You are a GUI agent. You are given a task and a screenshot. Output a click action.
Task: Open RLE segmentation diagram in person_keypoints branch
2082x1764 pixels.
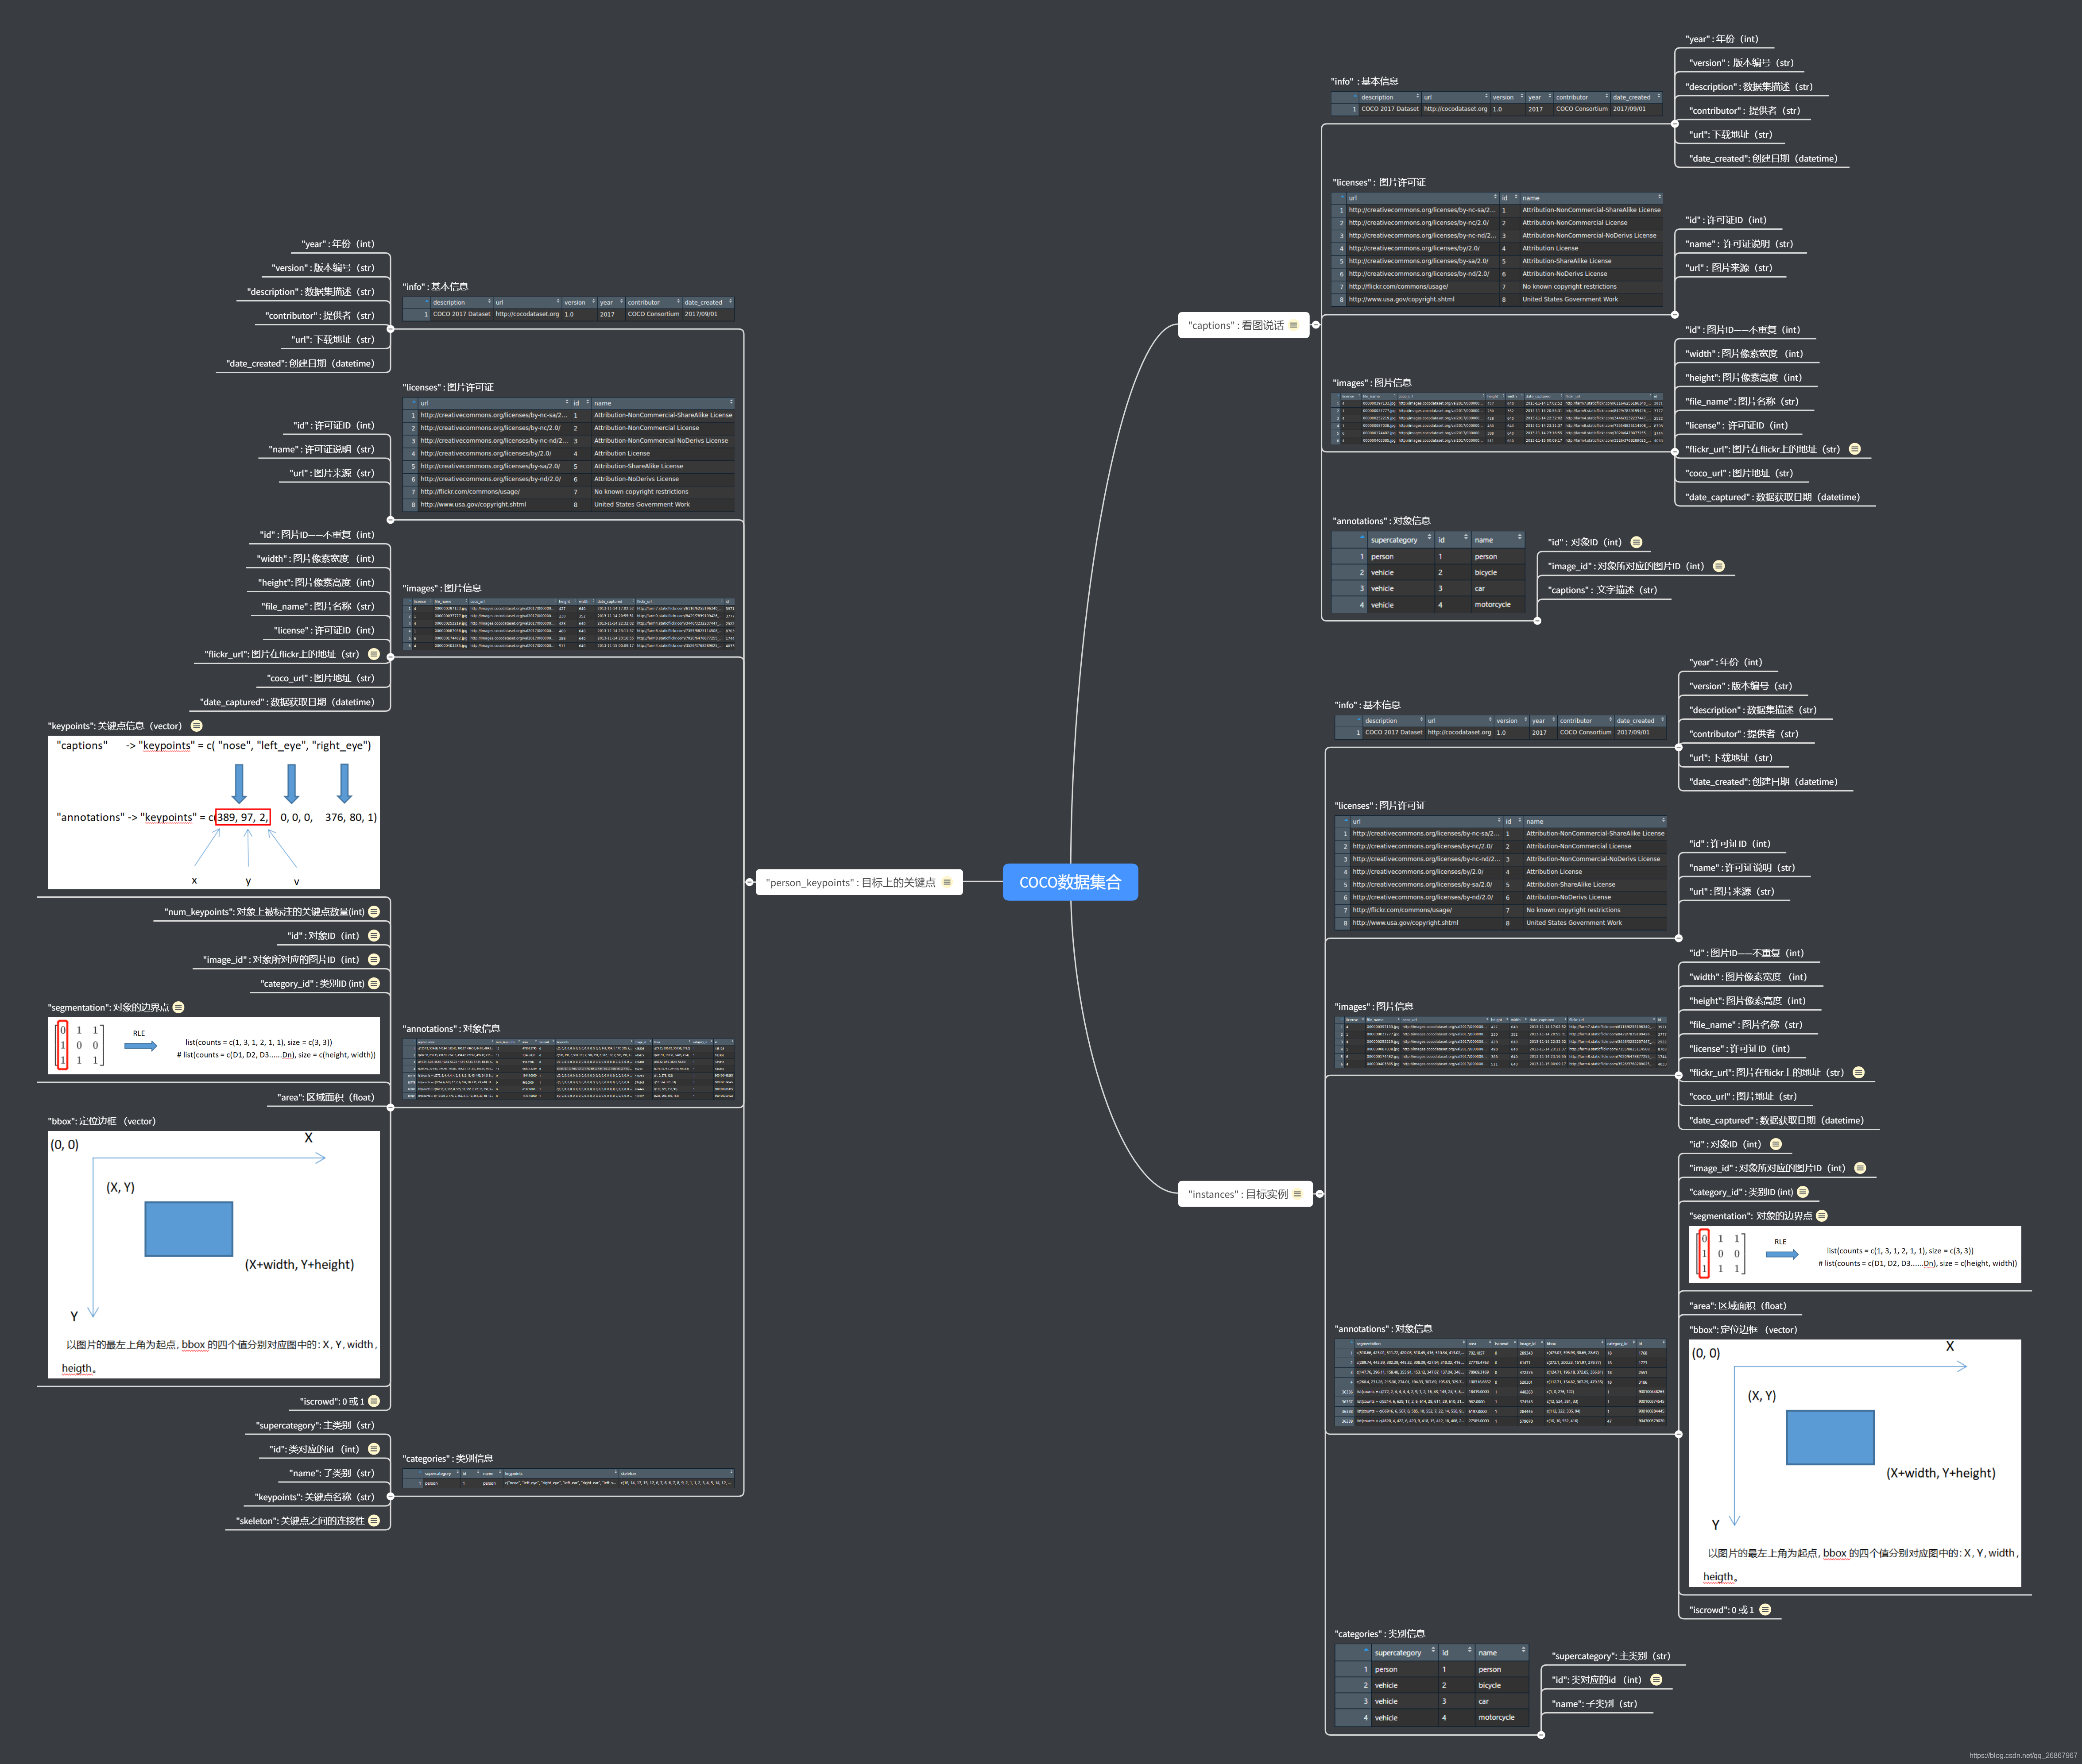tap(214, 1046)
